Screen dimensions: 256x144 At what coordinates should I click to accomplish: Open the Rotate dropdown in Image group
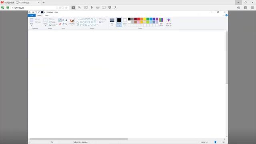53,25
